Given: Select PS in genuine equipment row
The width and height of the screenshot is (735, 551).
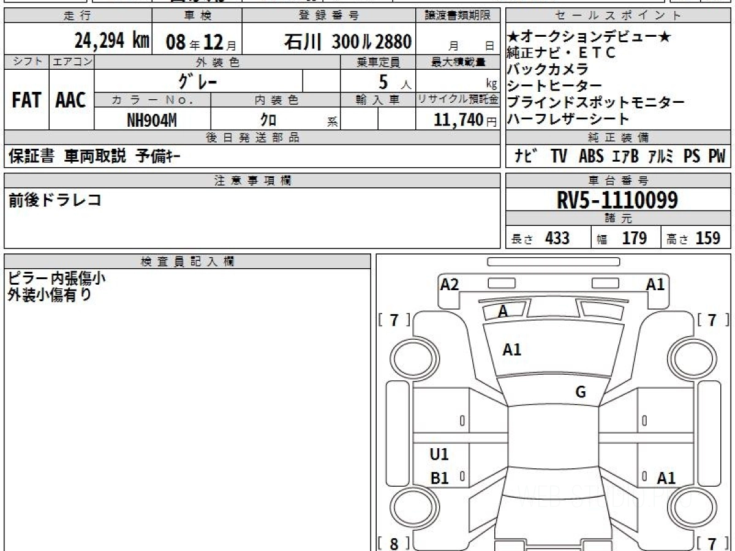Looking at the screenshot, I should pos(692,157).
